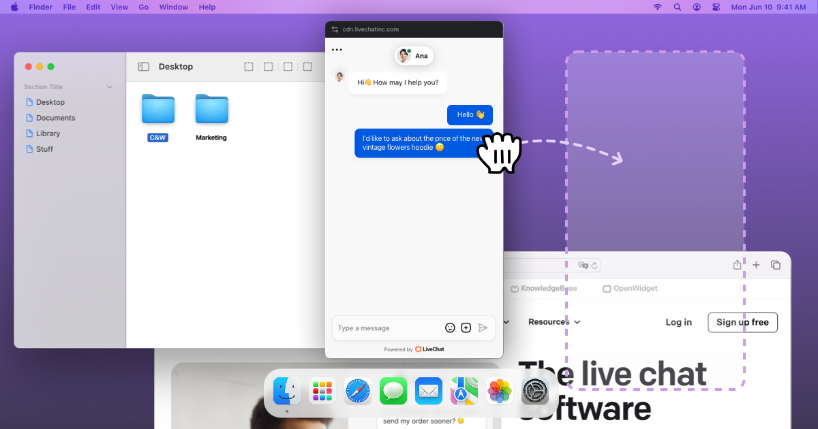Open the Finder menu in the menu bar

point(41,7)
